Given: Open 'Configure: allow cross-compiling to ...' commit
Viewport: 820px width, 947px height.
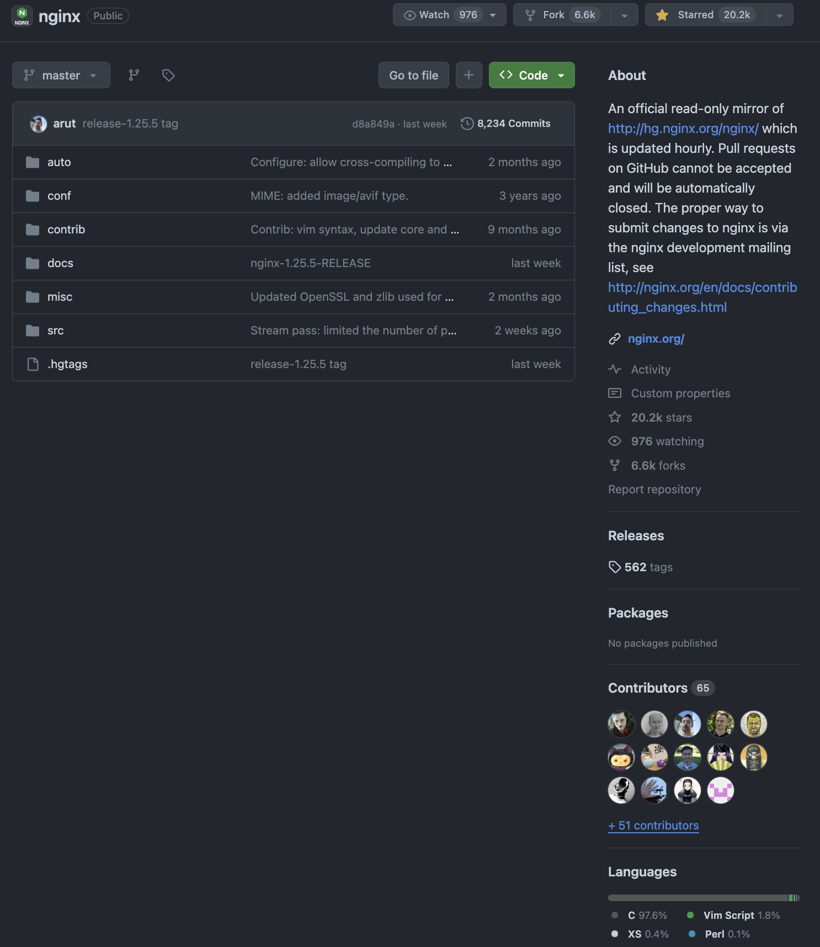Looking at the screenshot, I should coord(352,162).
